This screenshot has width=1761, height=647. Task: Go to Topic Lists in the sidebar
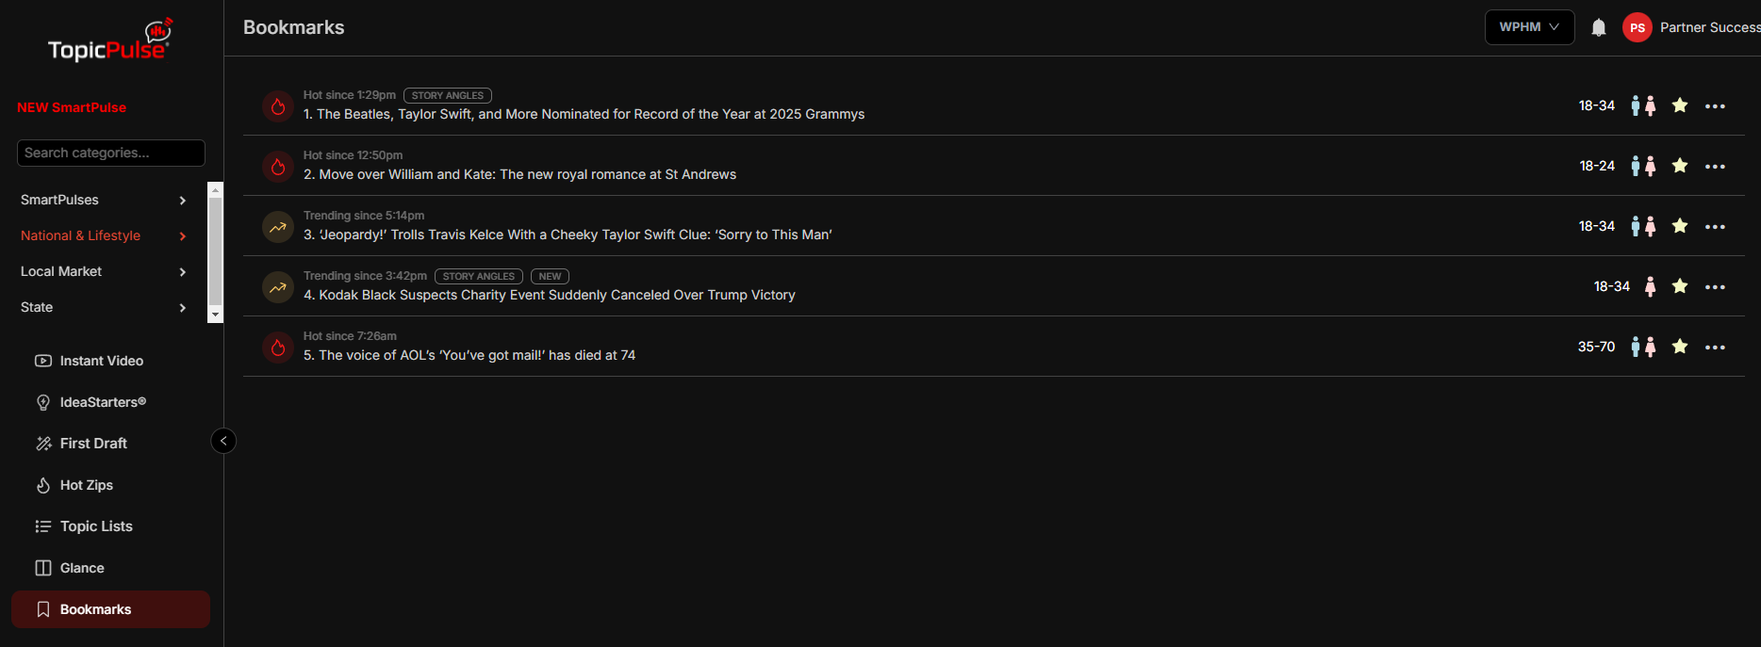[95, 526]
